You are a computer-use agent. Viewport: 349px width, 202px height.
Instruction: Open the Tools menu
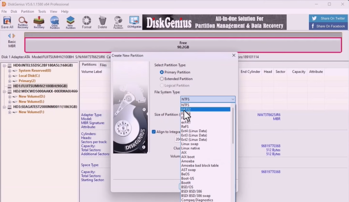click(42, 11)
